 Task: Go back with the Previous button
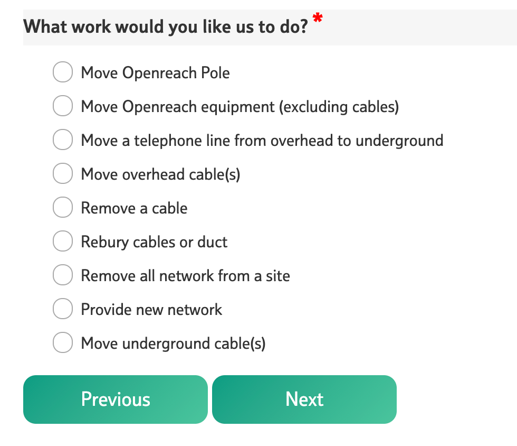pos(116,399)
